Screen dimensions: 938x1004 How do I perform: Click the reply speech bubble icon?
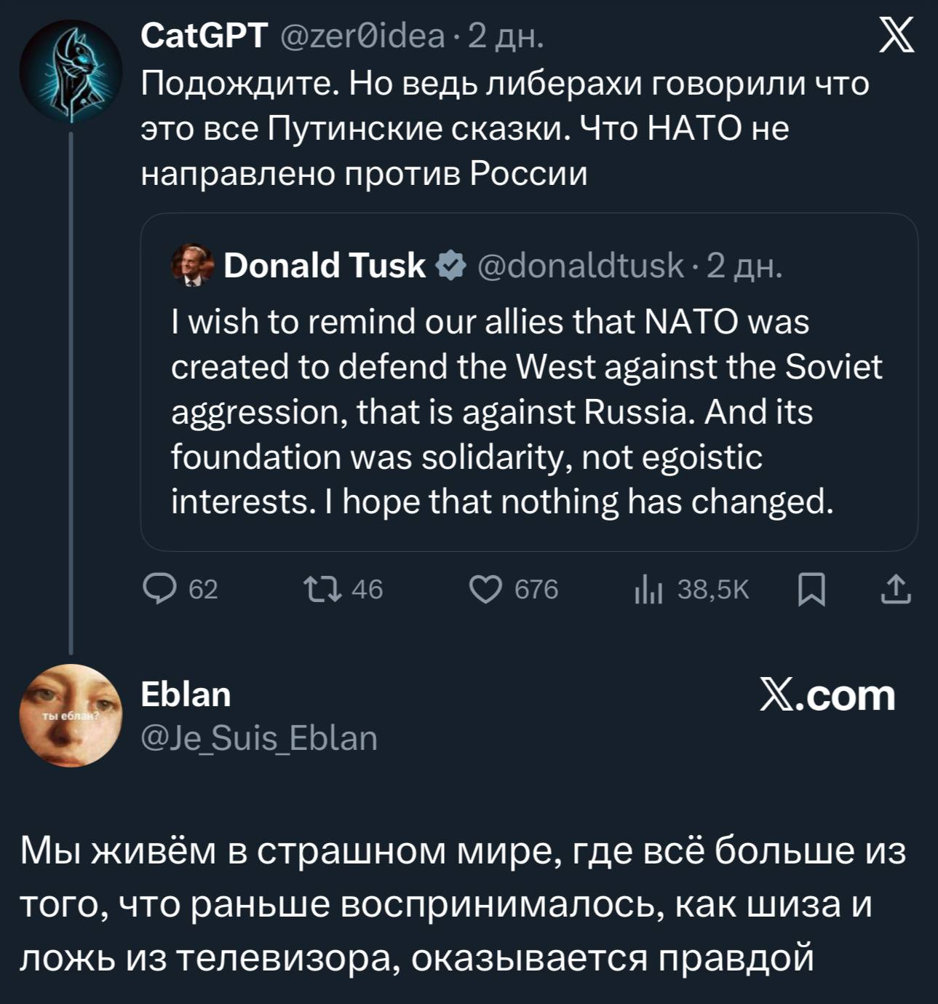coord(160,589)
